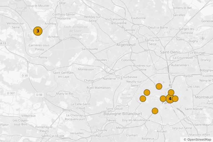This screenshot has width=213, height=142.
Task: Click the Chatou label
Action: tap(89, 80)
